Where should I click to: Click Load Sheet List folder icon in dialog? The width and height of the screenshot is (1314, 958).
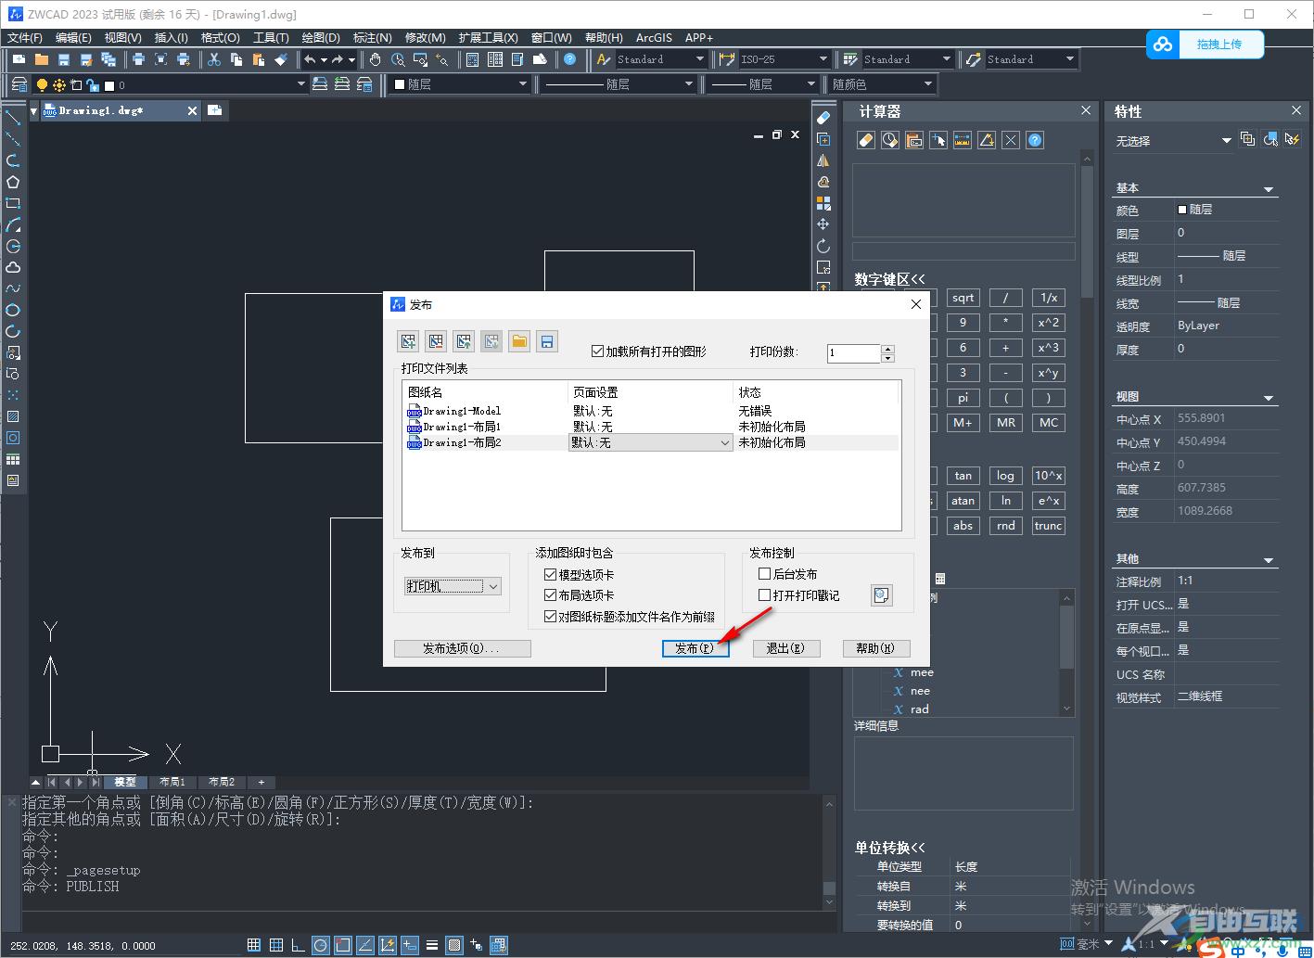(x=519, y=342)
